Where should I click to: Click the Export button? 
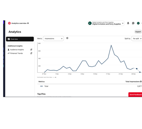pyautogui.click(x=138, y=32)
